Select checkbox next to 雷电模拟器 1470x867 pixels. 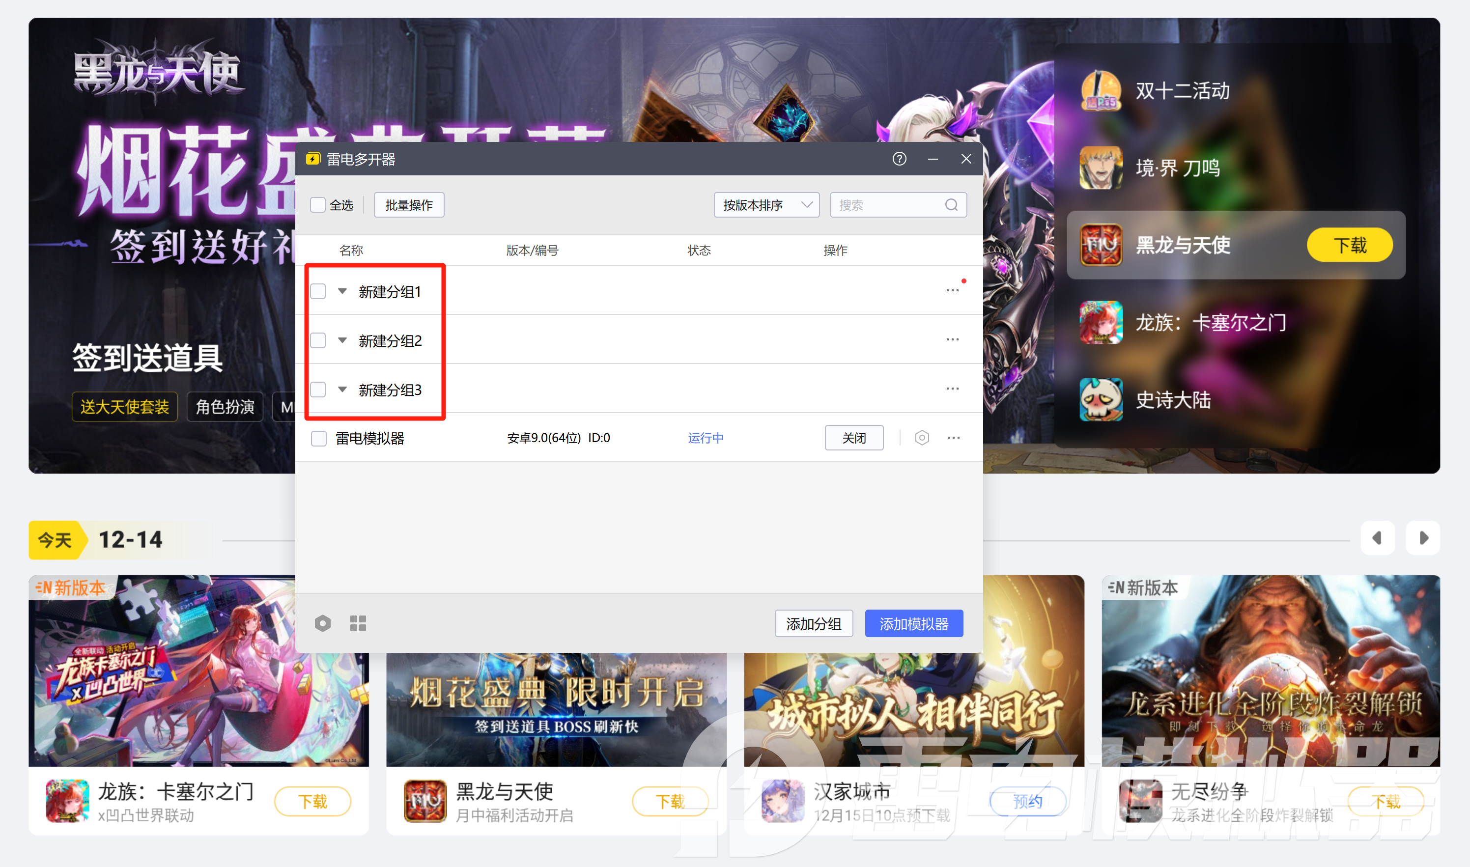318,438
